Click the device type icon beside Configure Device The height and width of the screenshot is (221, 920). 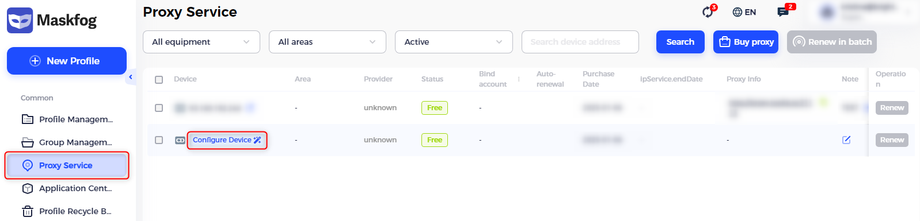(x=180, y=140)
